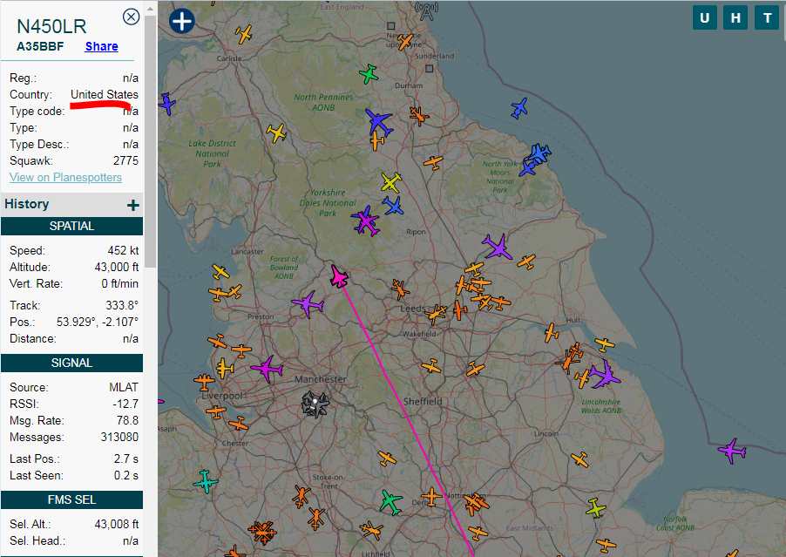
Task: Select the blue aircraft over sea east of Sunderland
Action: [519, 108]
